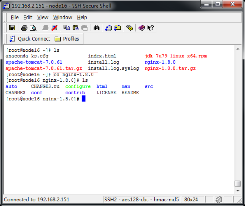Viewport: 245px width, 206px height.
Task: Click 'SSH2 - aes128-cbc - hmac-md5' status entry
Action: click(142, 200)
